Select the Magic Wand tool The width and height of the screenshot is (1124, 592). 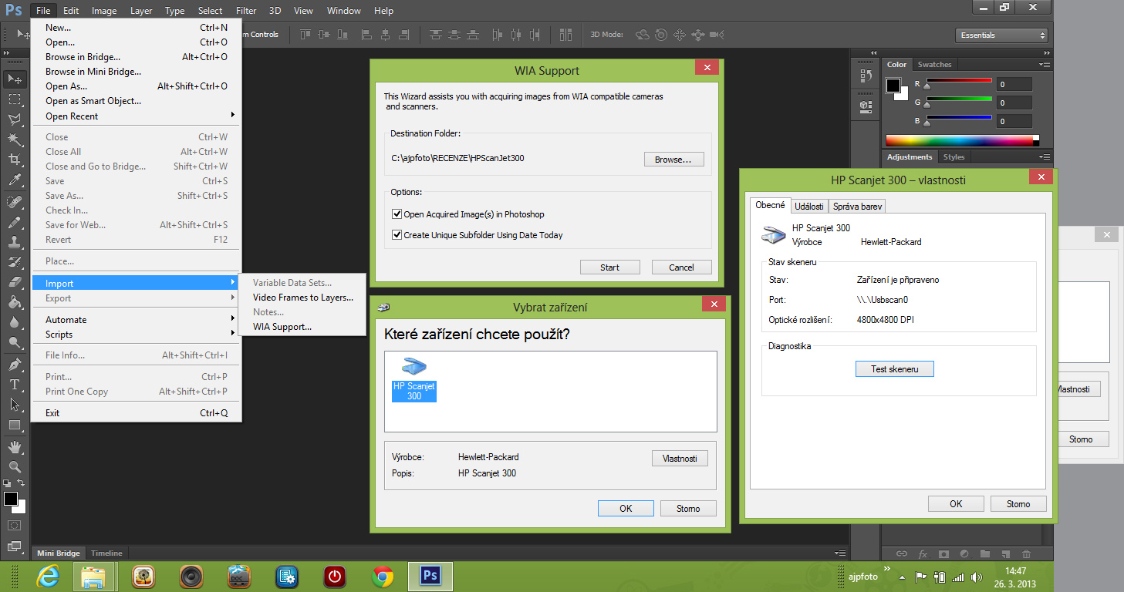click(15, 140)
